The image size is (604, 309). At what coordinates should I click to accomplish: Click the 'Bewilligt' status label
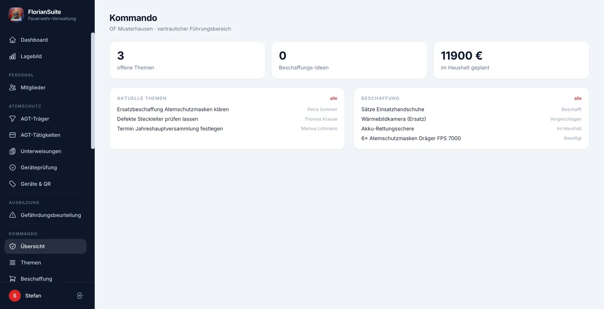coord(573,138)
